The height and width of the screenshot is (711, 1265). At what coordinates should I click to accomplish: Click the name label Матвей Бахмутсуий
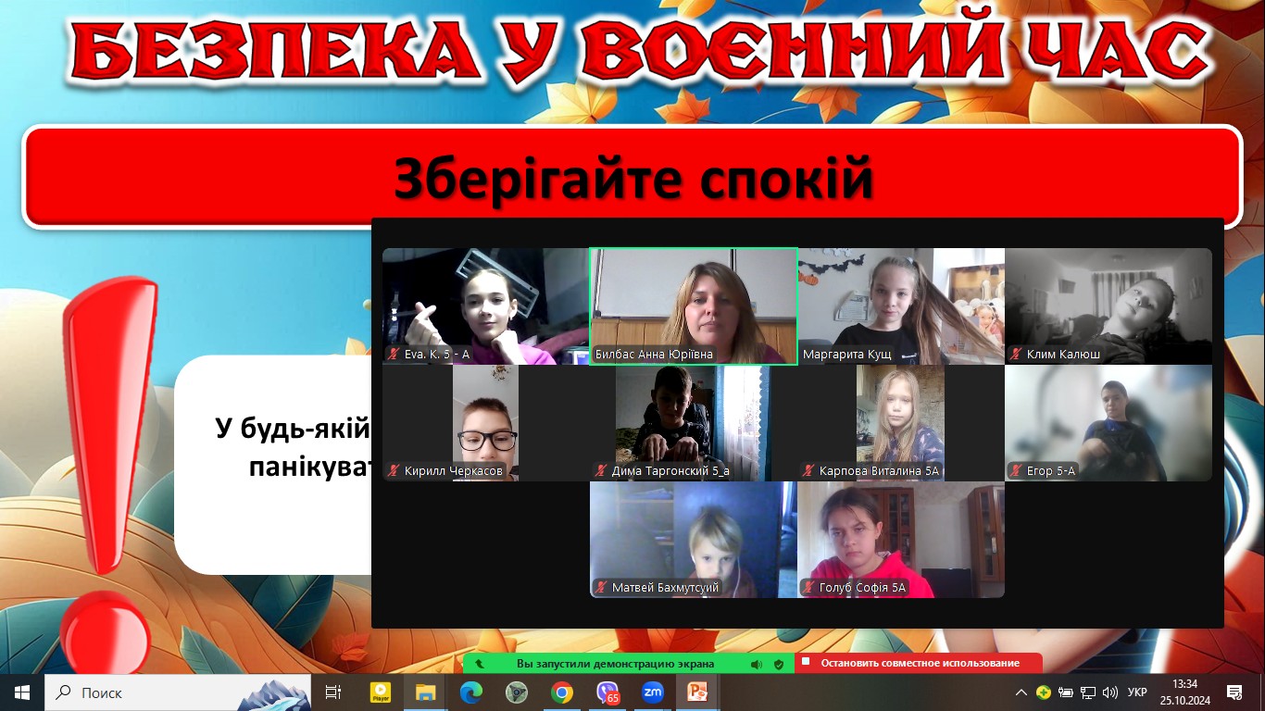pos(665,588)
